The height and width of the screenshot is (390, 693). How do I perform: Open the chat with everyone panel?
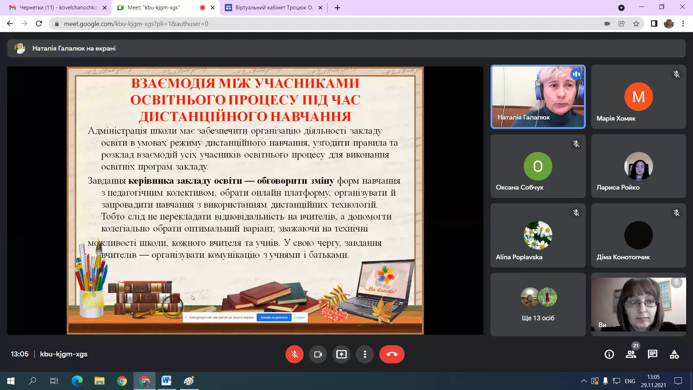coord(653,354)
